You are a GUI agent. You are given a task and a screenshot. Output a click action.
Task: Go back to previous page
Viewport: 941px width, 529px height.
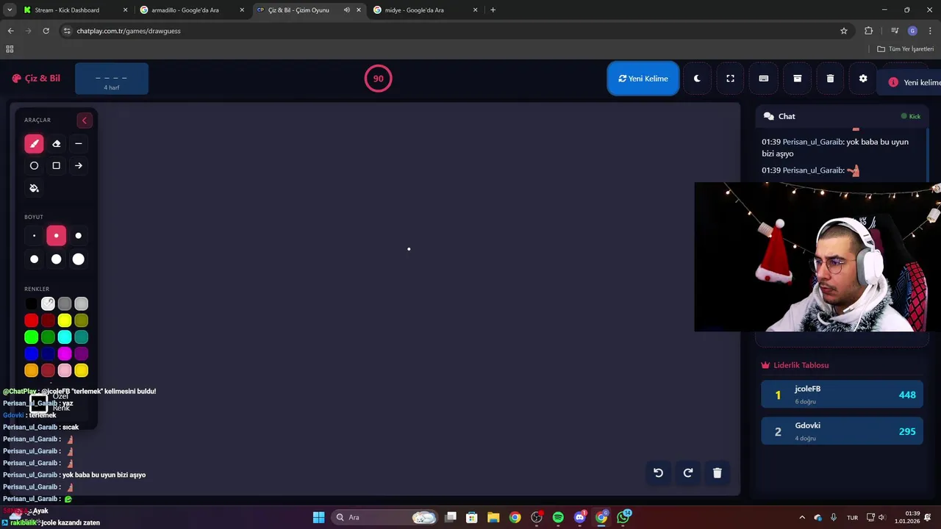(x=10, y=31)
